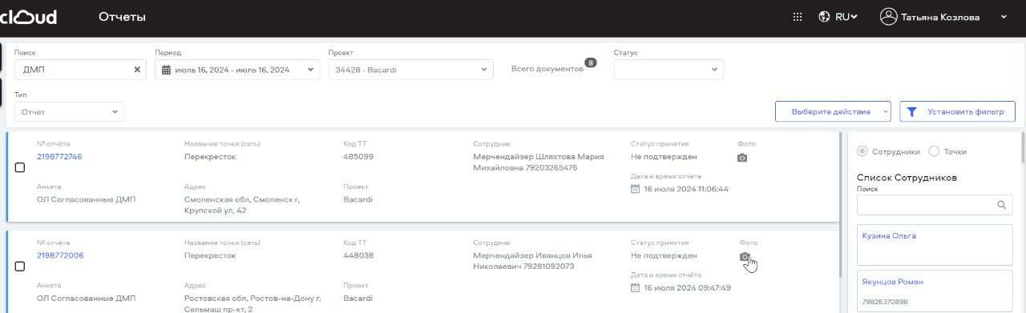Viewport: 1026px width, 313px height.
Task: Open the Статус dropdown
Action: pyautogui.click(x=669, y=70)
